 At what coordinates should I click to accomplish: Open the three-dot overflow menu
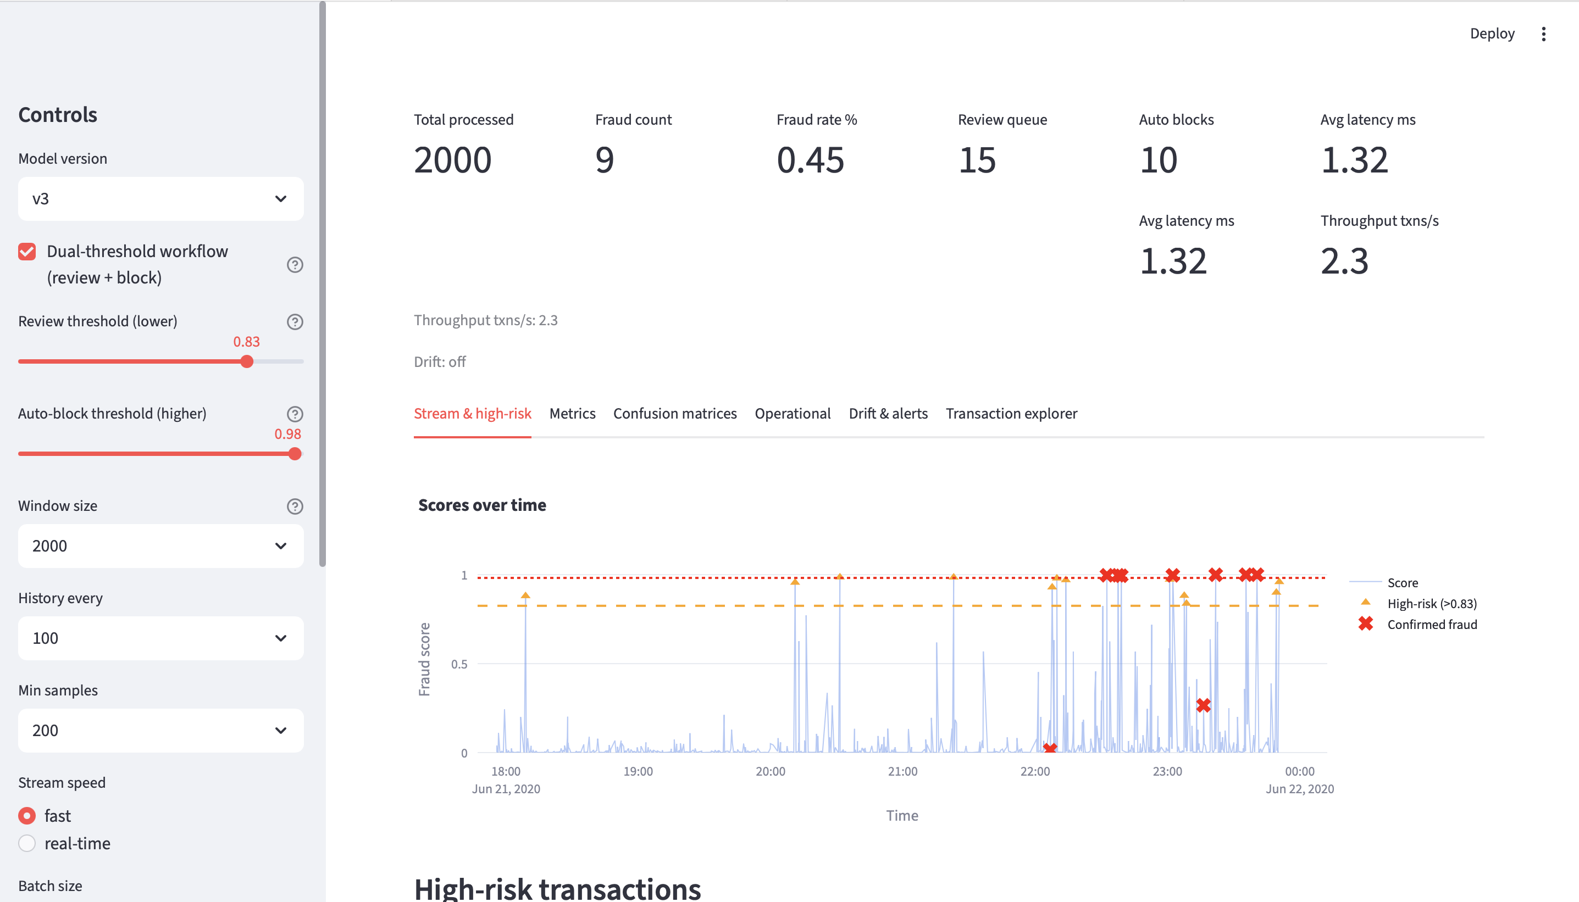tap(1543, 34)
